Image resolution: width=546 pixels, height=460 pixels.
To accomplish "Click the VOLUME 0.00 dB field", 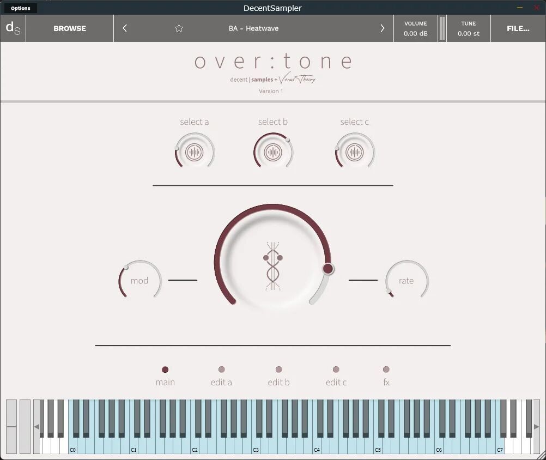I will click(415, 28).
